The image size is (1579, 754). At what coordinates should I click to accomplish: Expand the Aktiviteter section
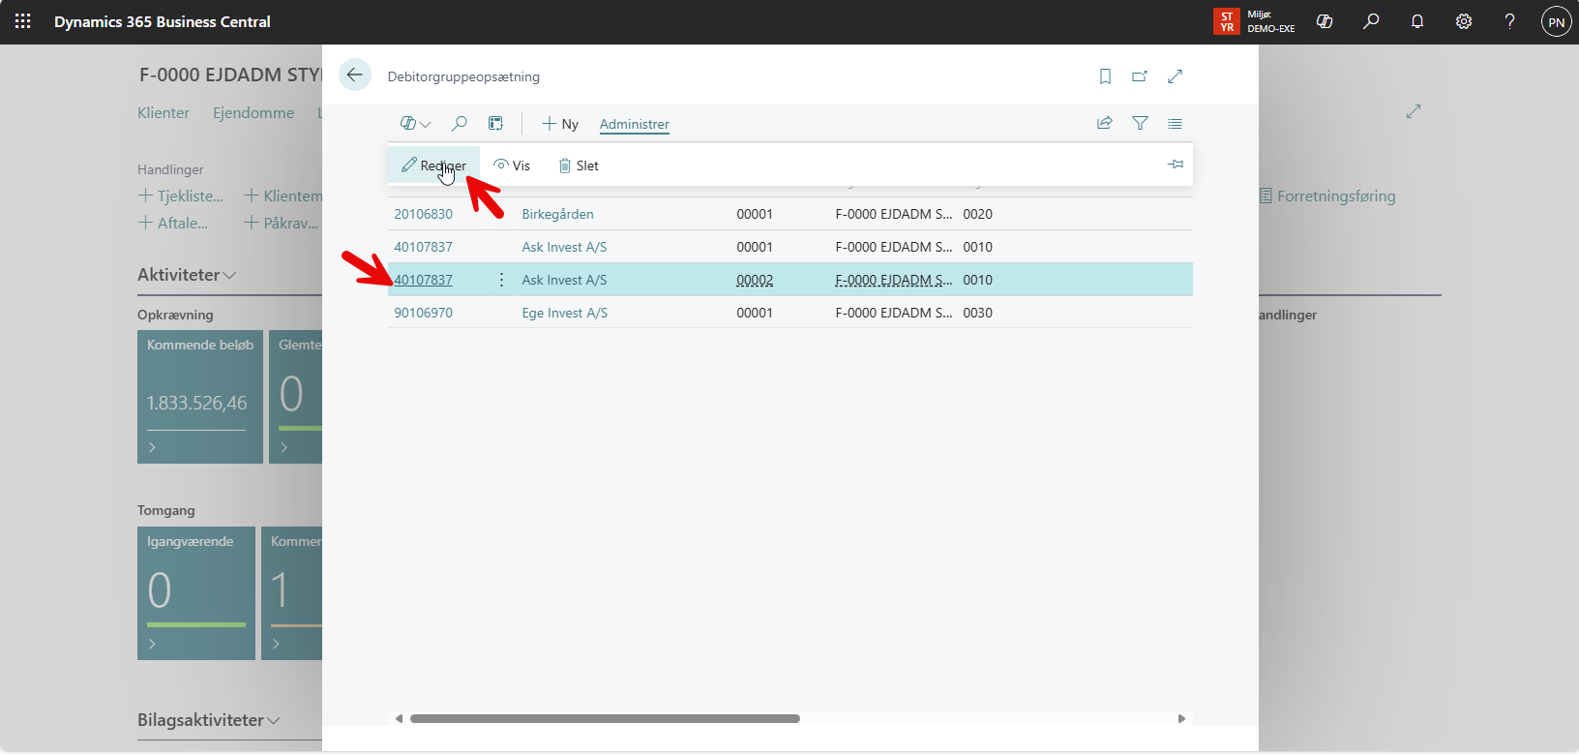(187, 275)
